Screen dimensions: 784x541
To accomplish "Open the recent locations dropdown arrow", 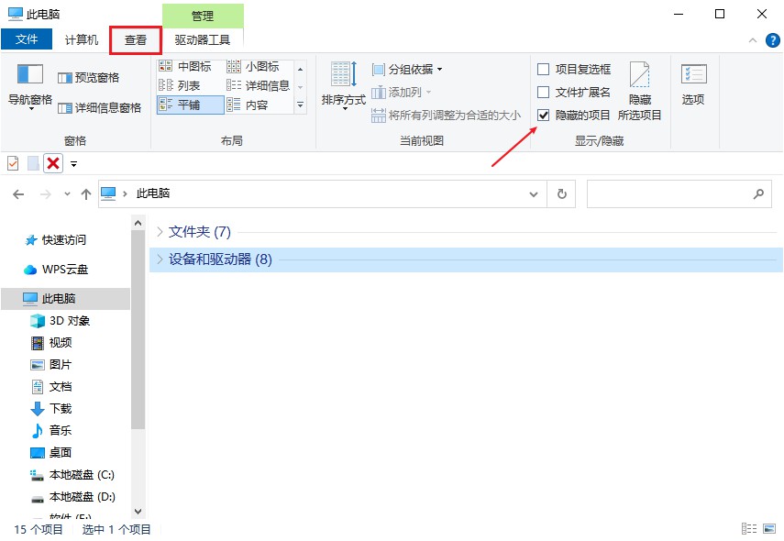I will click(67, 194).
